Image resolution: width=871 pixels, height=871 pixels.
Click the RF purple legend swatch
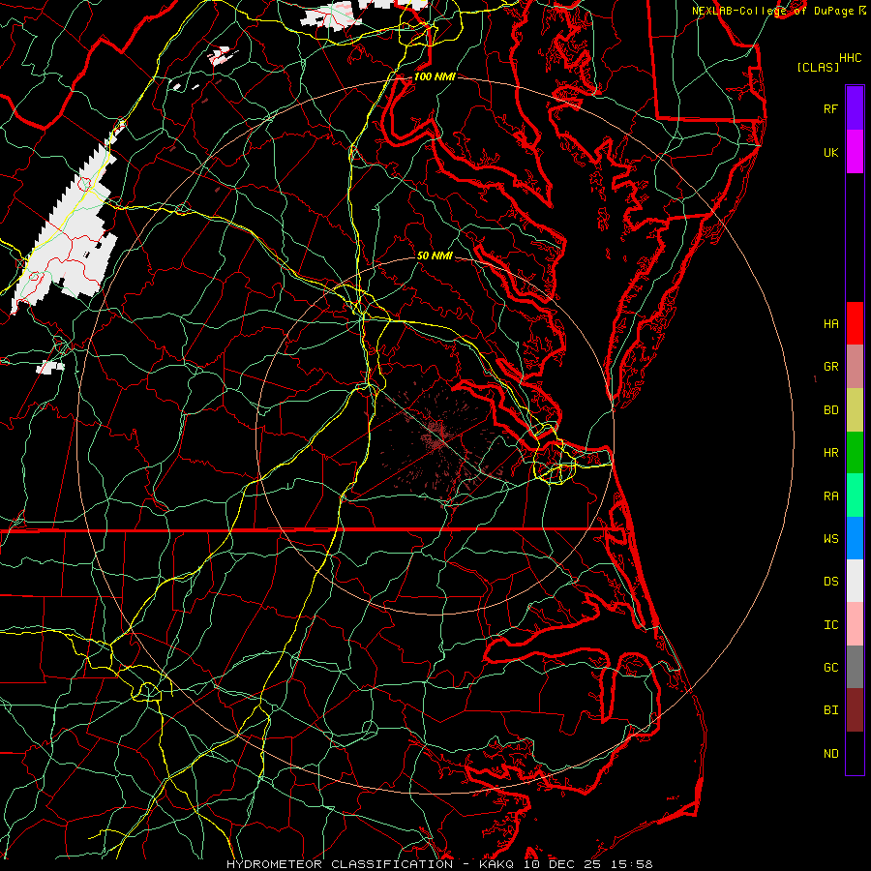[x=855, y=108]
